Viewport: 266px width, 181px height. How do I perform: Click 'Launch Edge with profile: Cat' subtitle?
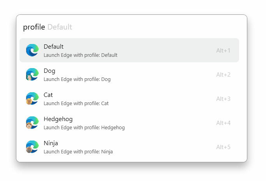pyautogui.click(x=76, y=104)
